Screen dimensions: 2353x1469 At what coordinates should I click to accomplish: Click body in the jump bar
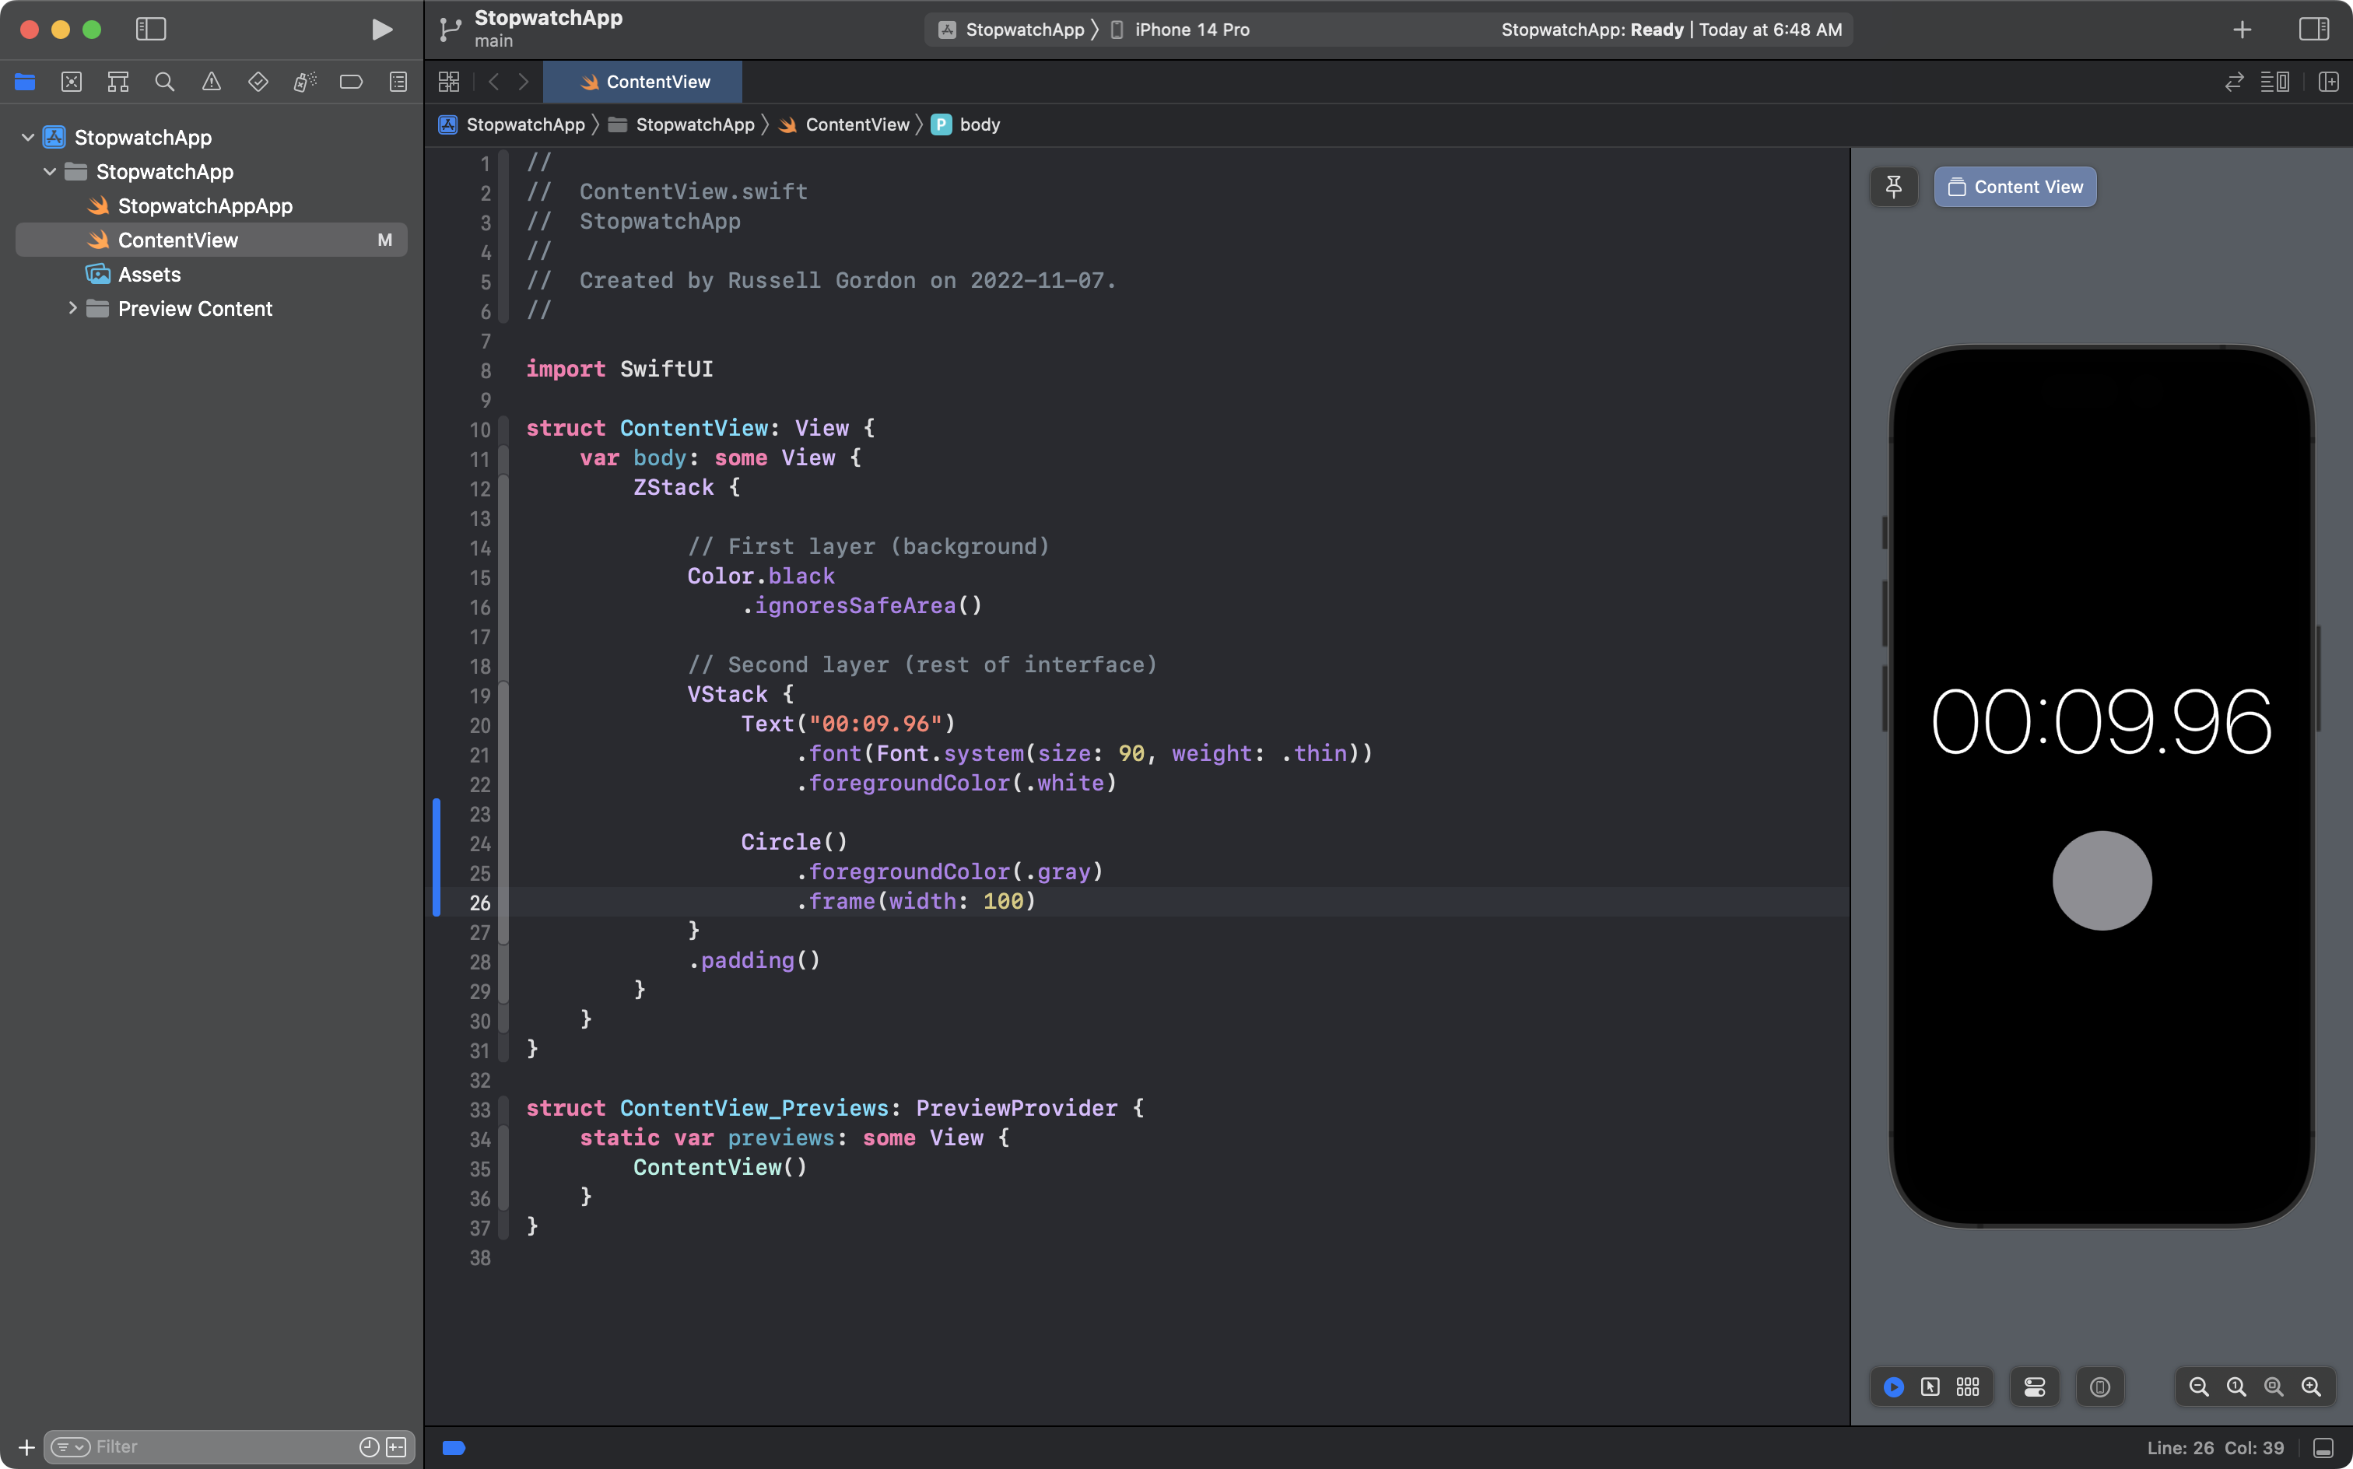click(x=978, y=124)
